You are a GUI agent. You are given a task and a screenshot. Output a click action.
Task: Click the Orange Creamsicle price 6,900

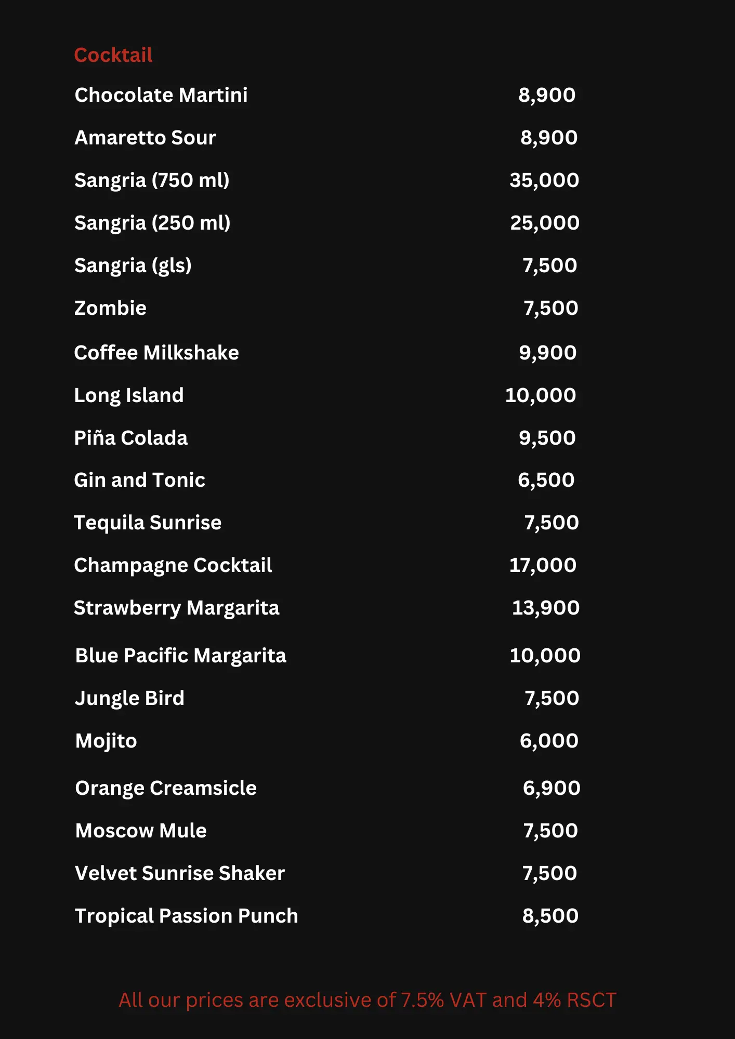click(552, 788)
